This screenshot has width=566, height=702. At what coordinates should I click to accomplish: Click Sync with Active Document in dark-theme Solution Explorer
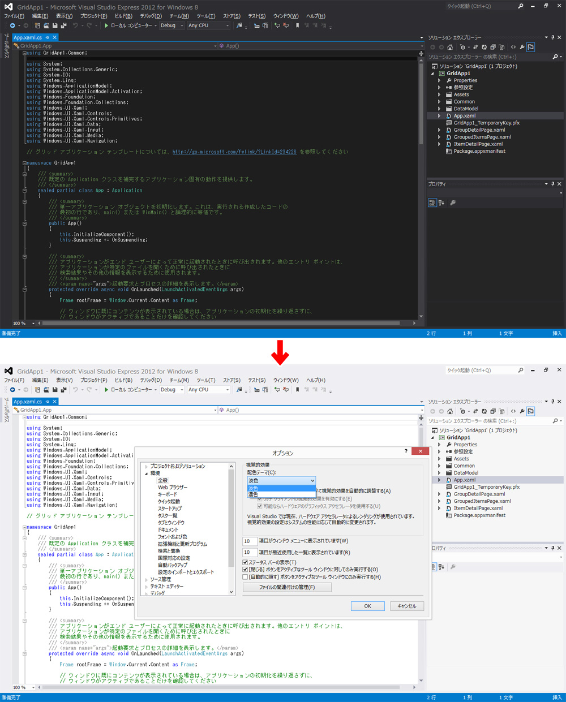click(475, 48)
